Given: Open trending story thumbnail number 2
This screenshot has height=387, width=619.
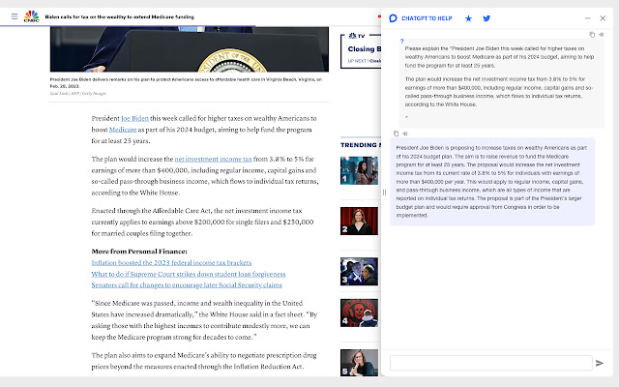Looking at the screenshot, I should [359, 222].
